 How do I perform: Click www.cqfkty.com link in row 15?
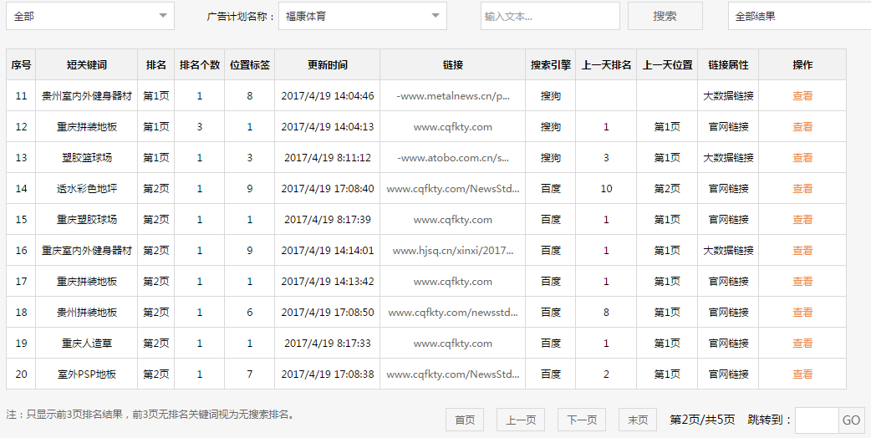pyautogui.click(x=453, y=219)
